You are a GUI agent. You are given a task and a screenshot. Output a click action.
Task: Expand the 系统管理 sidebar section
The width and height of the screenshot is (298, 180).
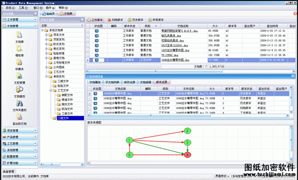pos(35,150)
